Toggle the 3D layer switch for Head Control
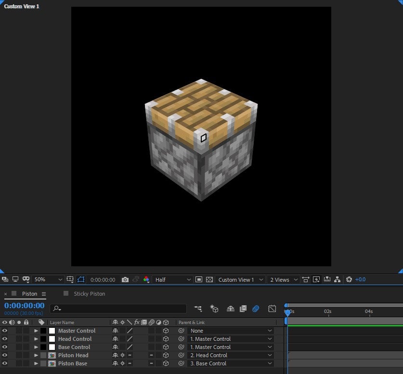Image resolution: width=403 pixels, height=374 pixels. tap(166, 339)
